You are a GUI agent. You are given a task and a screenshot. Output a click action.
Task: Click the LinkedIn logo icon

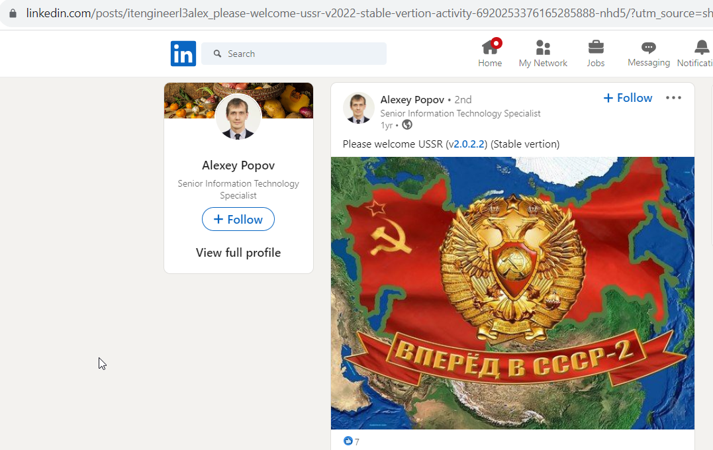click(x=183, y=54)
